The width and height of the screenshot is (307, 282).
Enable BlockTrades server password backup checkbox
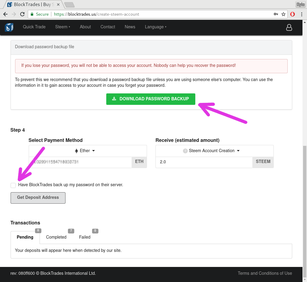pos(13,185)
